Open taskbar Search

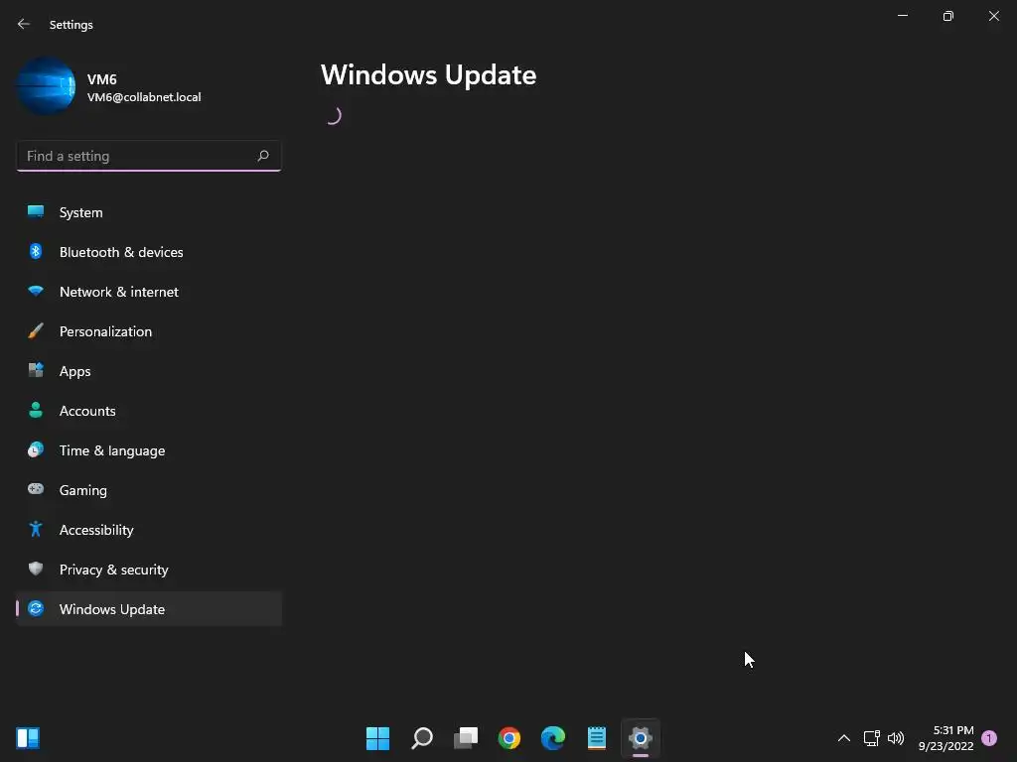[x=421, y=738]
